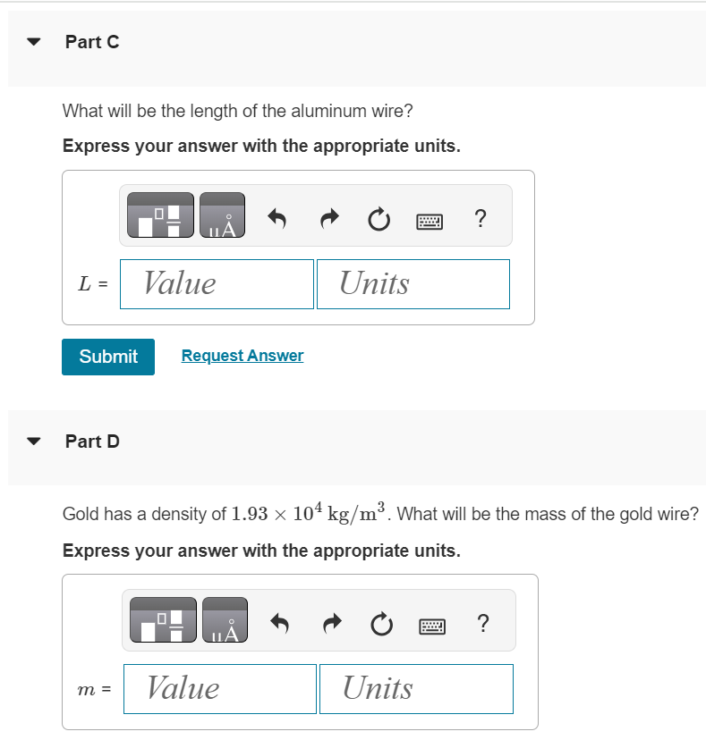The height and width of the screenshot is (740, 706).
Task: Collapse the Part D section
Action: pyautogui.click(x=33, y=441)
